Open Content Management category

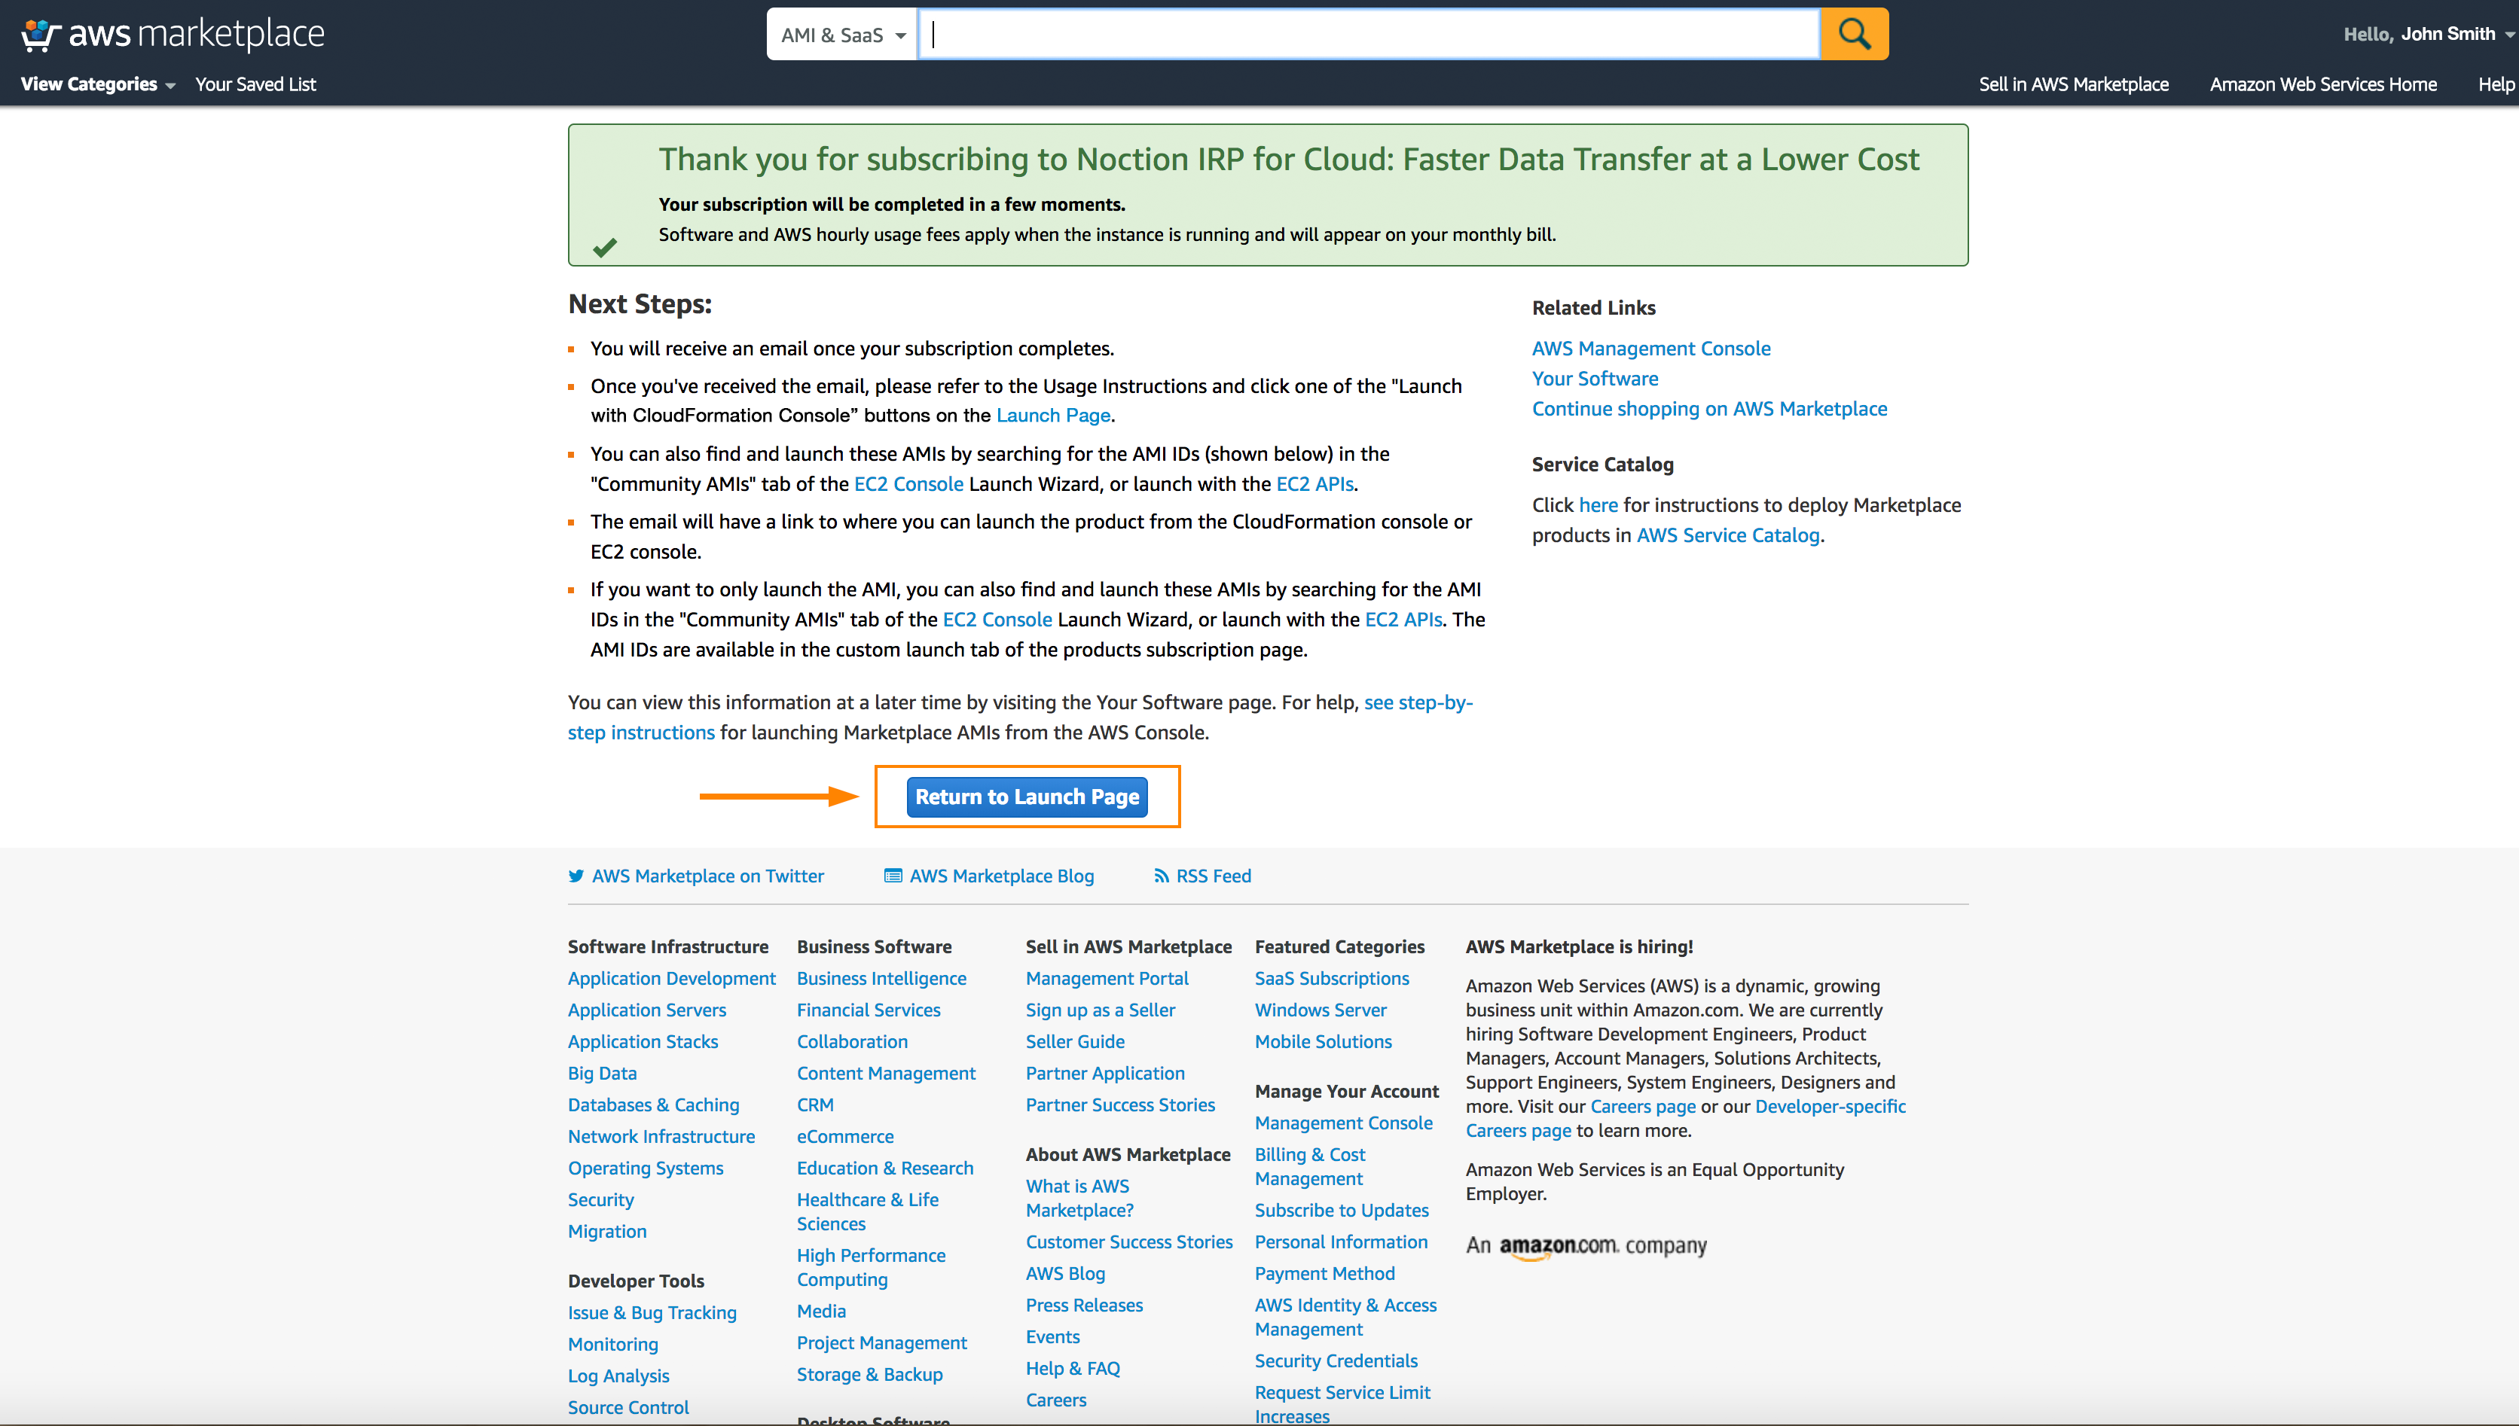(886, 1074)
